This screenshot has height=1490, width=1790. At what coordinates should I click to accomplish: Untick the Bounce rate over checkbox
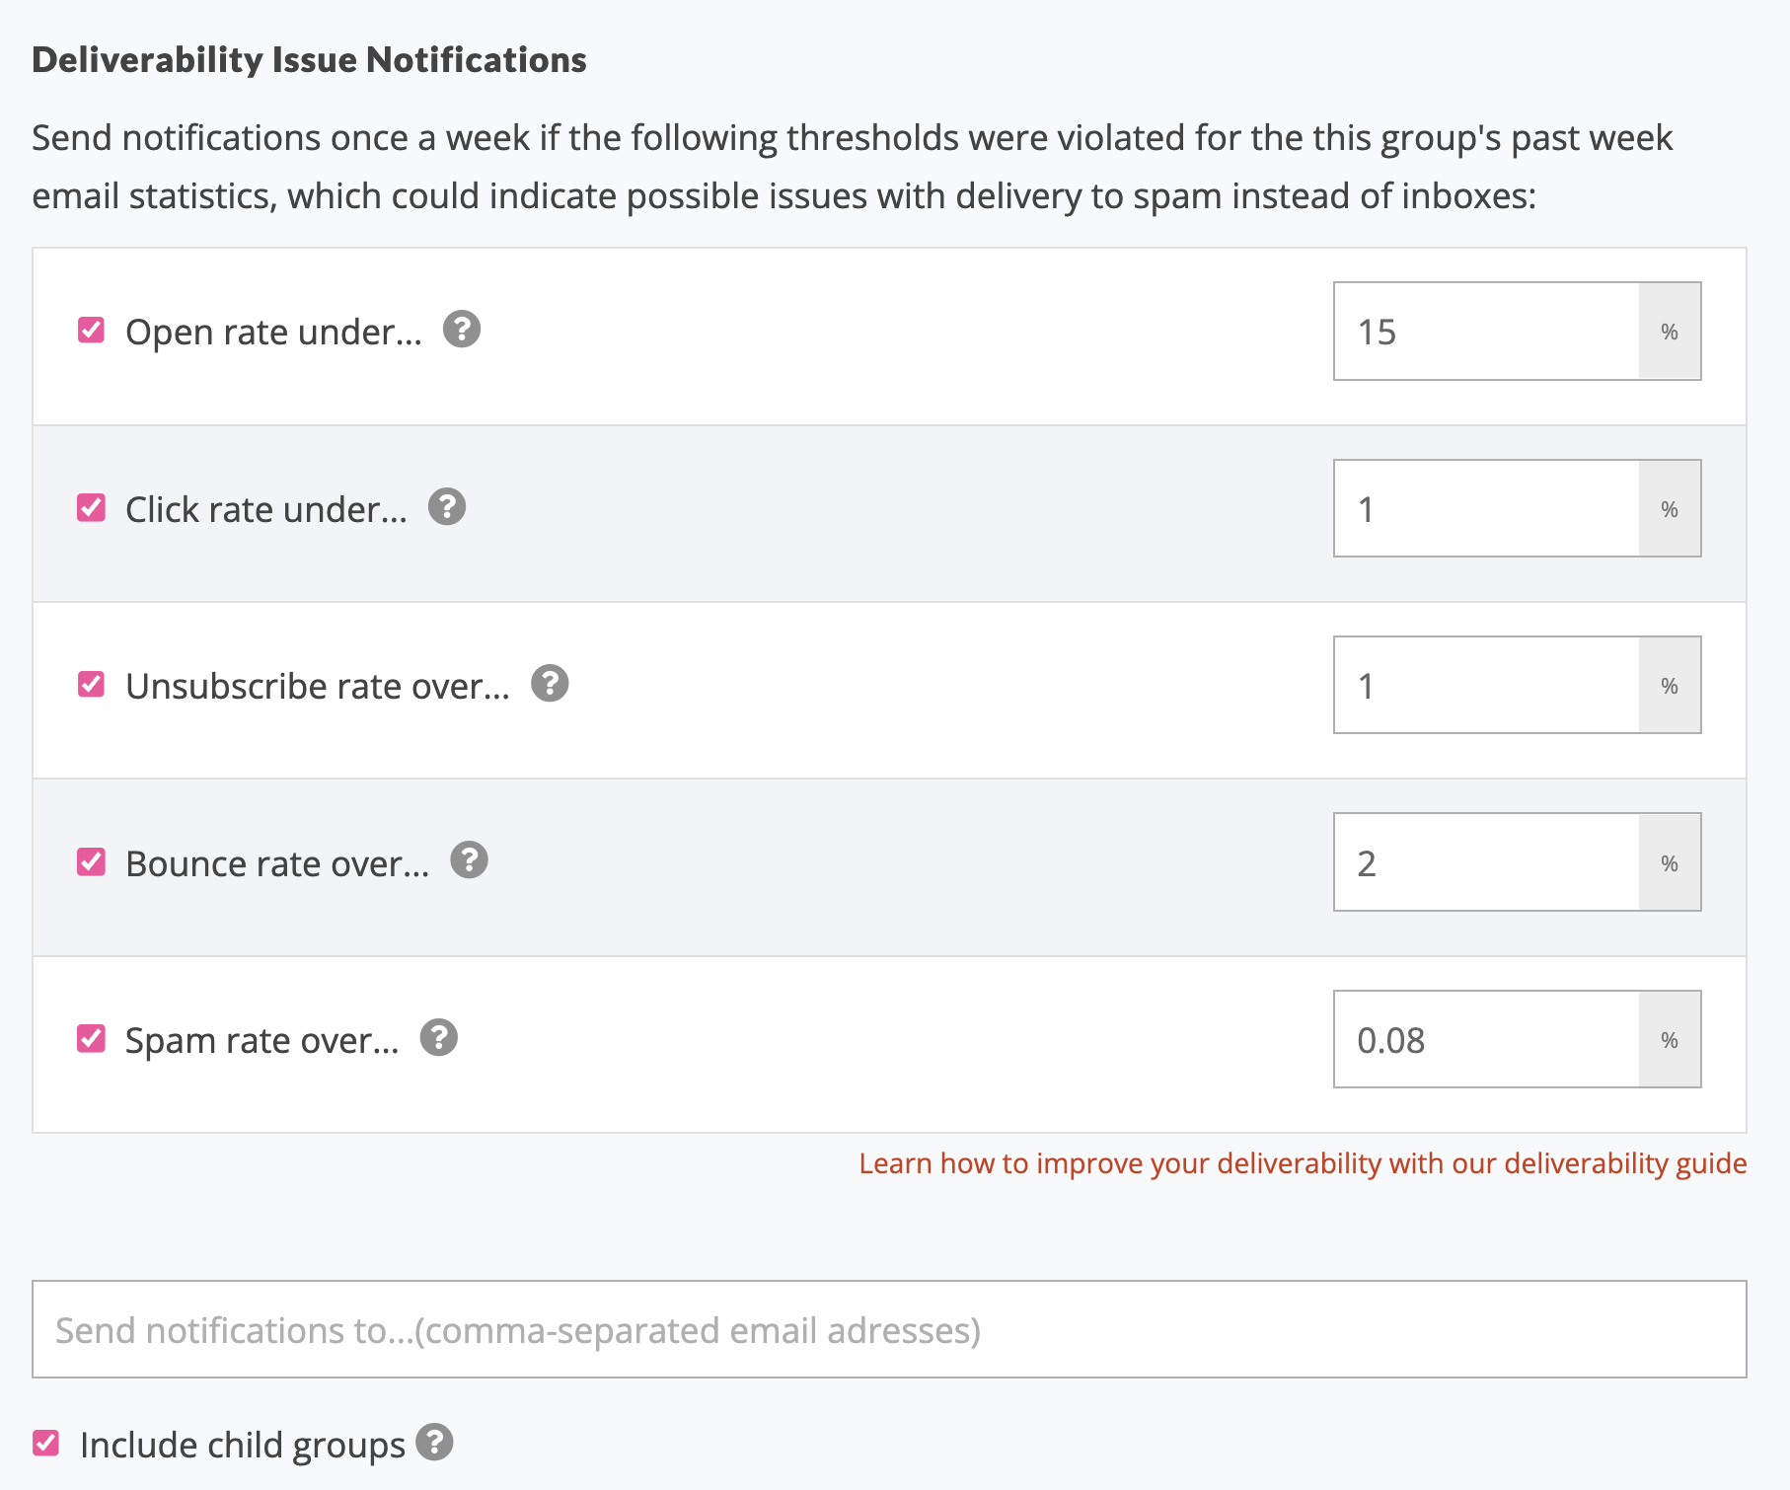point(92,862)
